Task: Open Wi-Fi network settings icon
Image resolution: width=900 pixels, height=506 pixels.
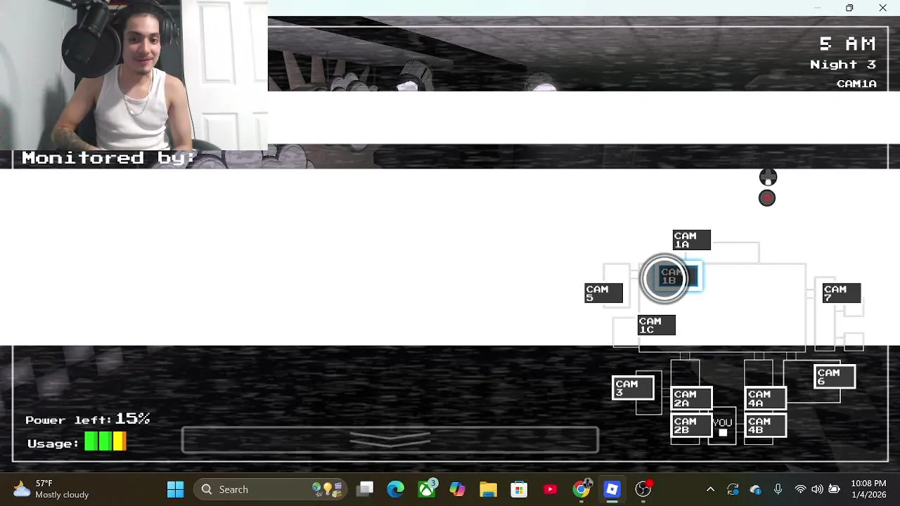Action: click(x=800, y=489)
